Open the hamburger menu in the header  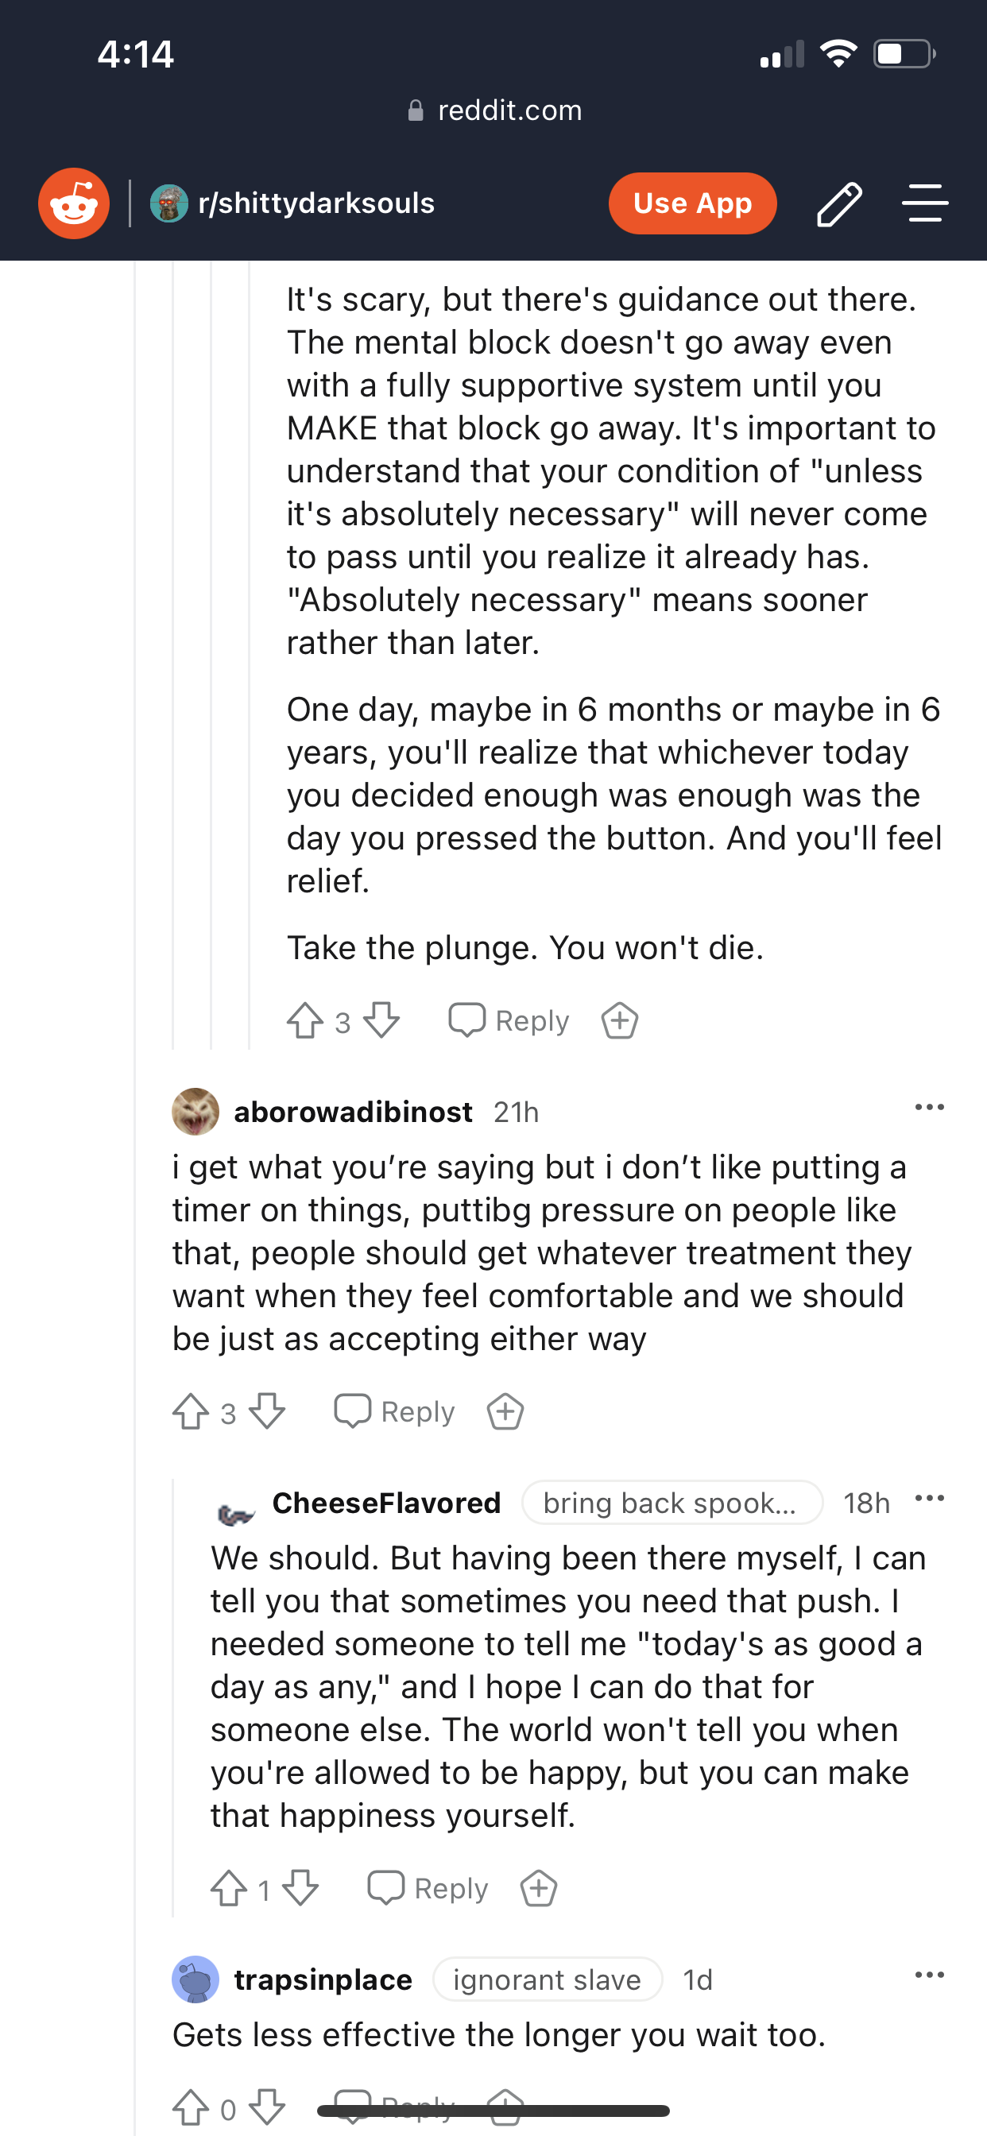pyautogui.click(x=925, y=203)
